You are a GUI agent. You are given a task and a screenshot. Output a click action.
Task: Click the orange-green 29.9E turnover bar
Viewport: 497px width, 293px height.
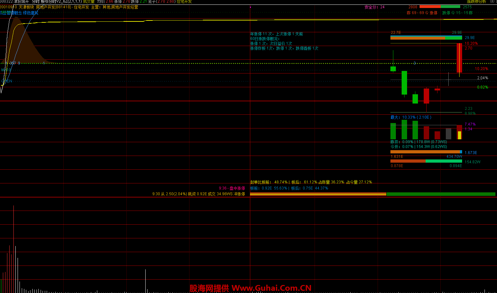[426, 38]
